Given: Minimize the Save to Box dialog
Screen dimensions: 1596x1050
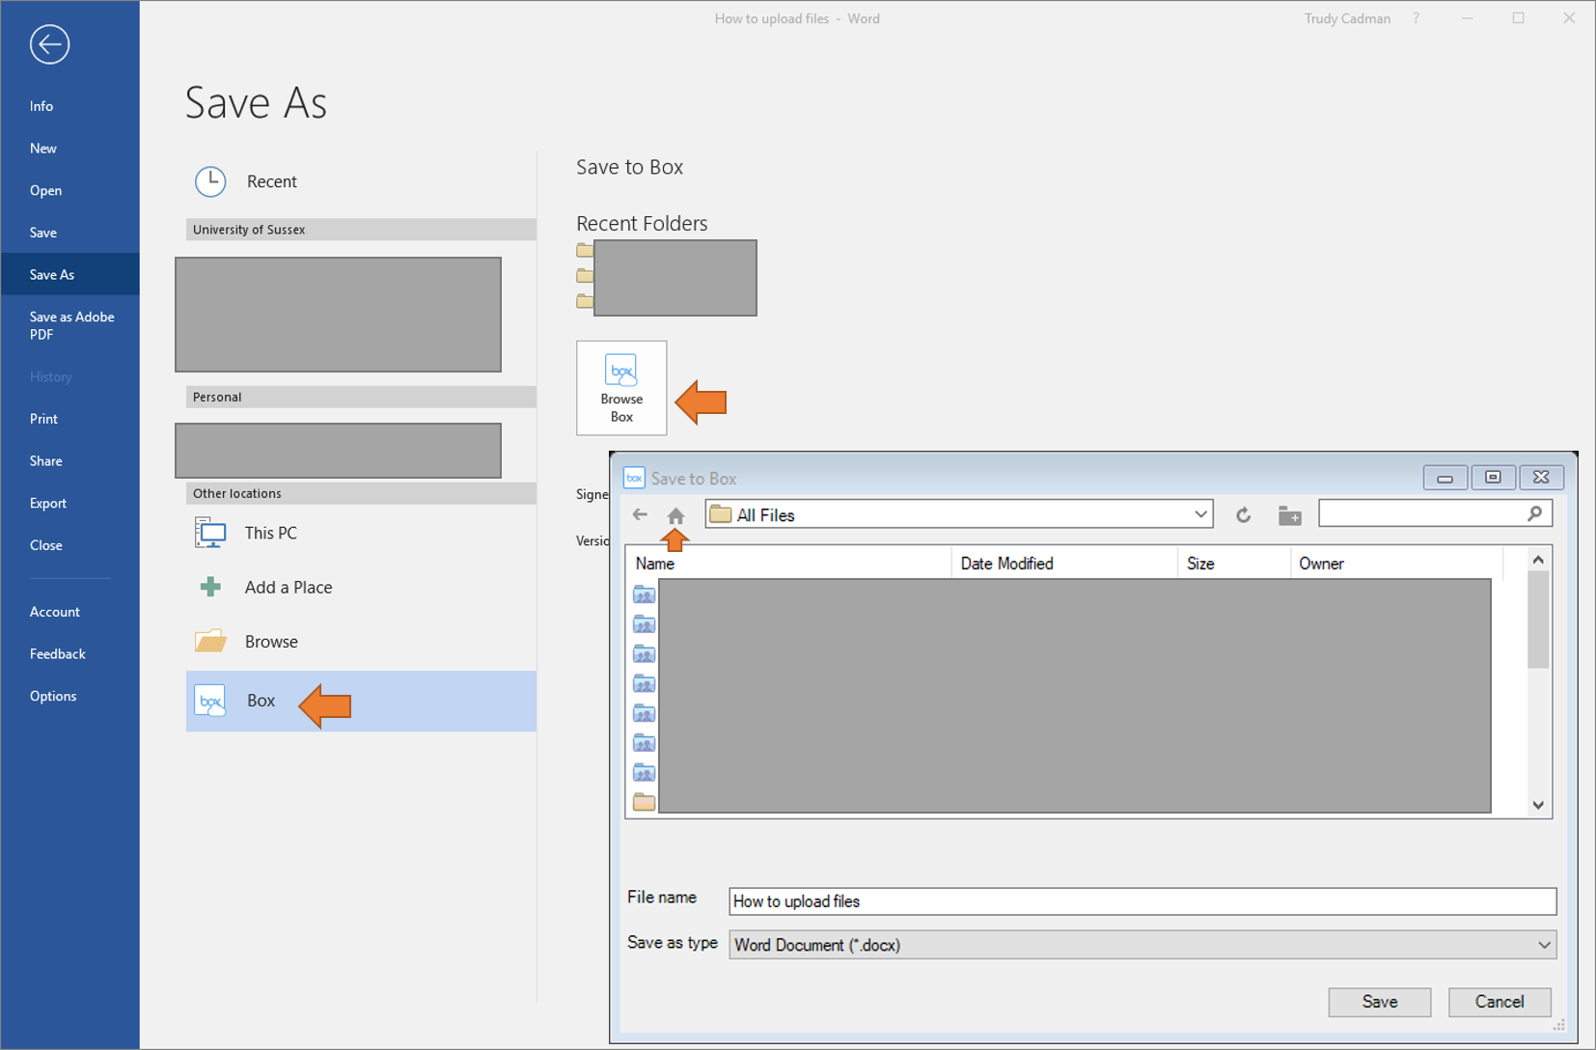Looking at the screenshot, I should click(1445, 478).
